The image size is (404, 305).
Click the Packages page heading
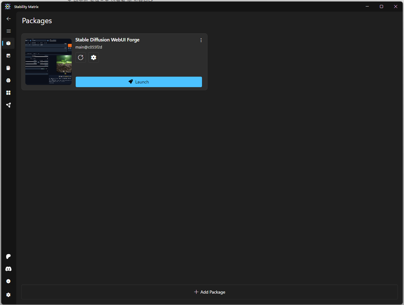tap(37, 21)
